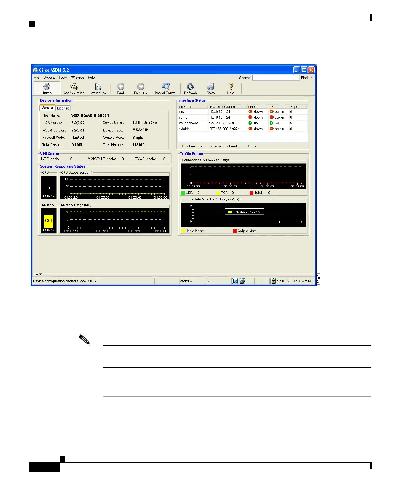Image resolution: width=399 pixels, height=484 pixels.
Task: Click the Device Uptime value 1d 1h 48m 24s
Action: point(144,123)
